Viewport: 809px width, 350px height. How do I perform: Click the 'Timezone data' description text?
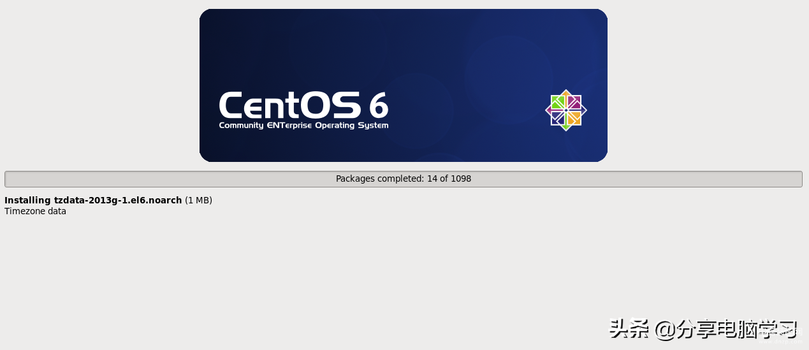[x=35, y=211]
